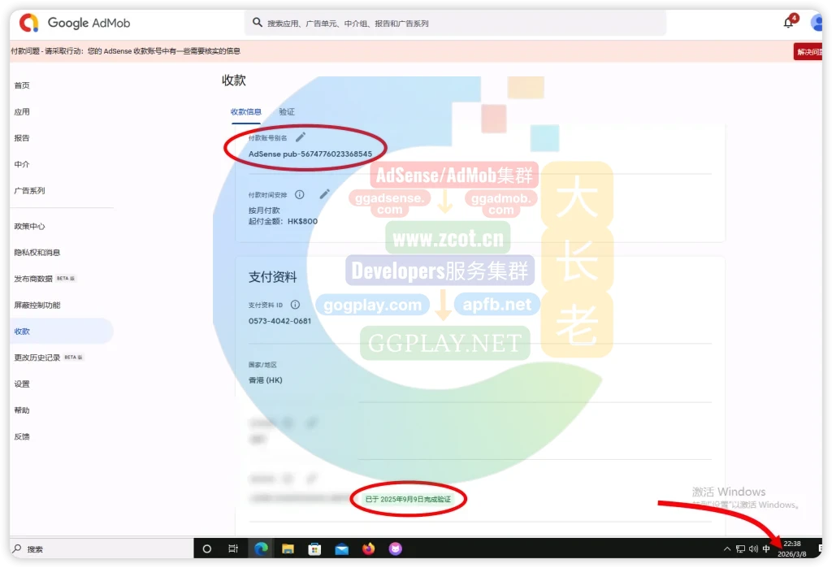The width and height of the screenshot is (832, 568).
Task: Switch to the 验证 tab
Action: (287, 111)
